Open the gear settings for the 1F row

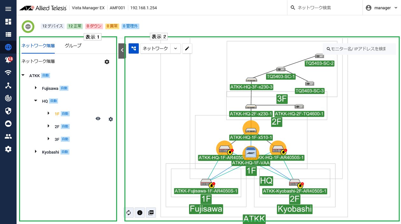(111, 119)
